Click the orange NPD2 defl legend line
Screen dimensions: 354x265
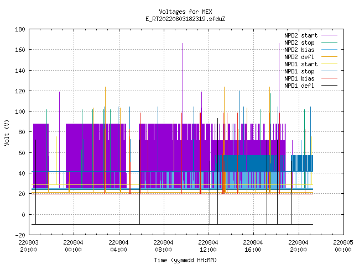coord(330,57)
